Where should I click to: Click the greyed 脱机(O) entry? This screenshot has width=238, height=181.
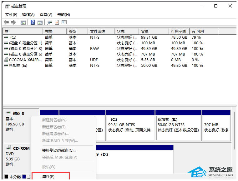pos(48,167)
